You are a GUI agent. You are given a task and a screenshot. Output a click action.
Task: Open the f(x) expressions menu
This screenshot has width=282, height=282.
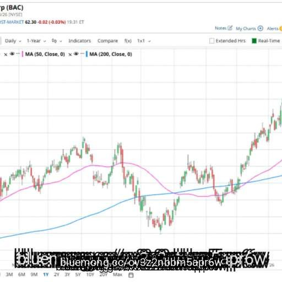(x=128, y=41)
